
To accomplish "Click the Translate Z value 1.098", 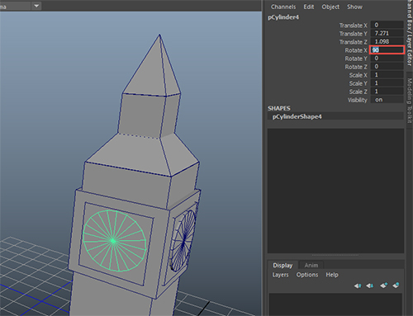I will tap(387, 41).
